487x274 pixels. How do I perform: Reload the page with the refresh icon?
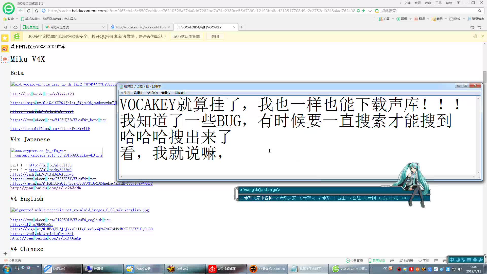tap(29, 11)
